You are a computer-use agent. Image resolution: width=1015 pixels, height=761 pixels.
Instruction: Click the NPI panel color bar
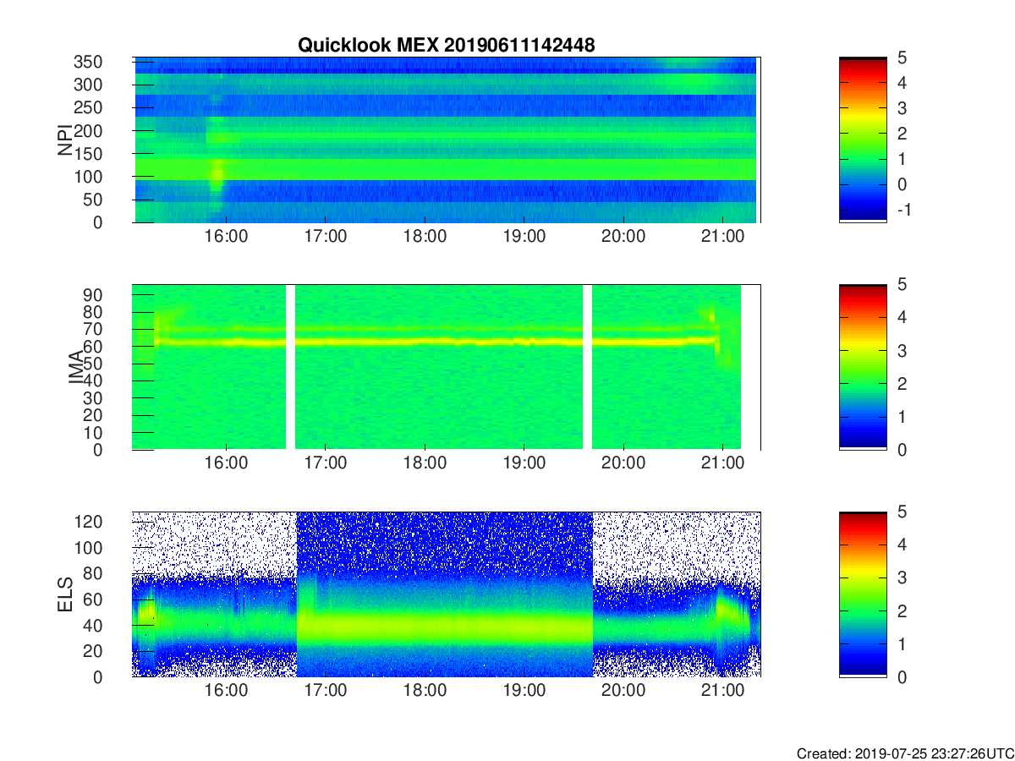863,140
